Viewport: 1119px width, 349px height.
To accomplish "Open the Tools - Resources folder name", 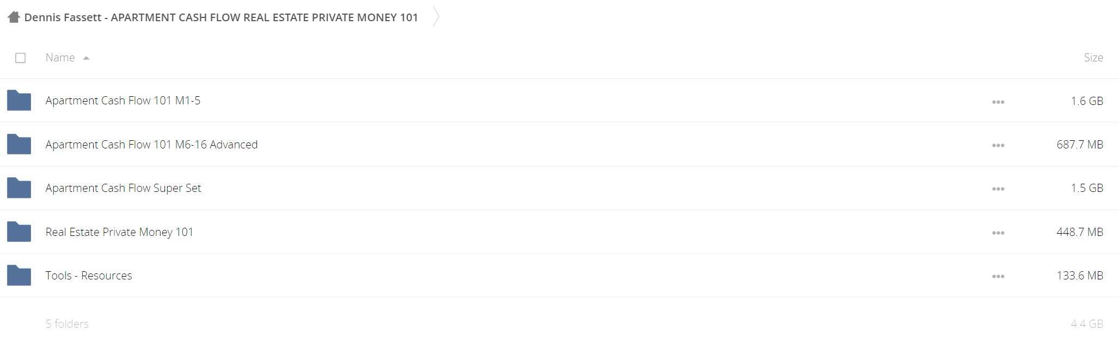I will pos(89,275).
